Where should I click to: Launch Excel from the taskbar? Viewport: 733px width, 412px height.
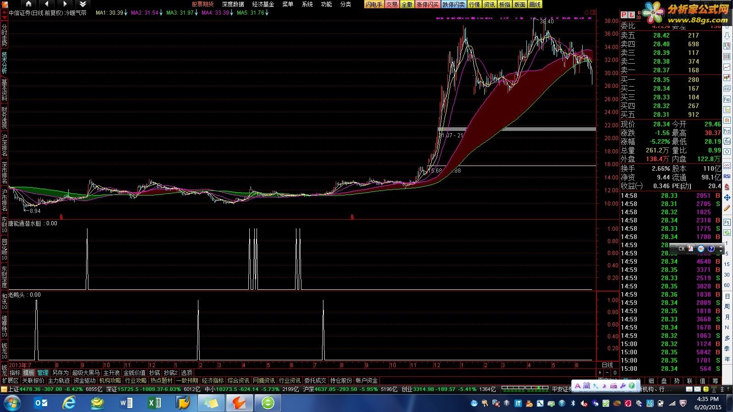coord(154,403)
